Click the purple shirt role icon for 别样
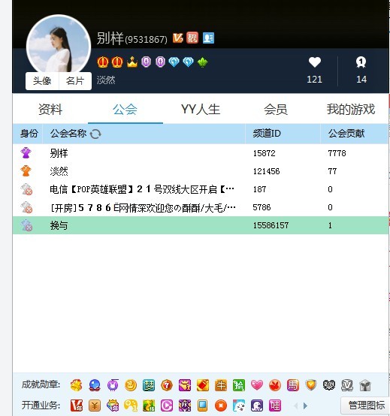390x416 pixels. click(26, 153)
